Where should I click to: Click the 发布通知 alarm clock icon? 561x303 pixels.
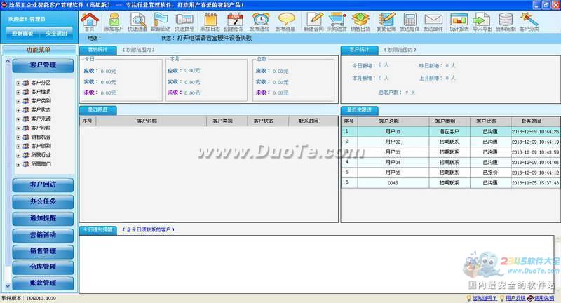click(259, 22)
